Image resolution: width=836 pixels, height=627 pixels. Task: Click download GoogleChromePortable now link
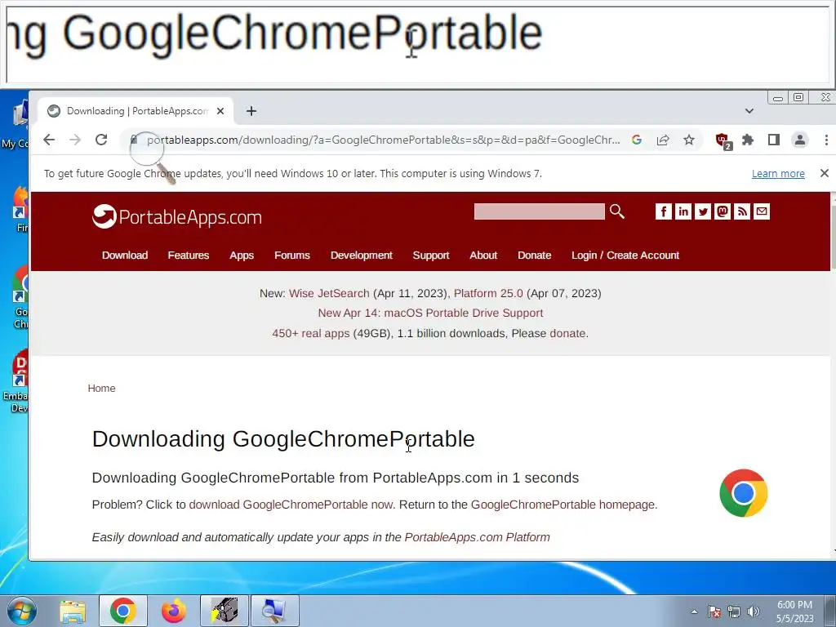pyautogui.click(x=291, y=505)
